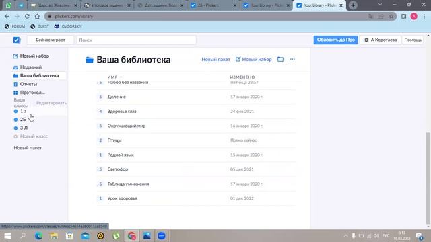Open class 3 Л
The width and height of the screenshot is (431, 242).
(21, 128)
